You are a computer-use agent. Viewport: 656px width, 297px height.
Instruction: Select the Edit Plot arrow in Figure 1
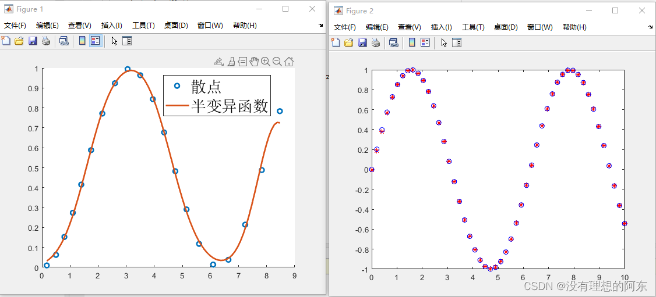pyautogui.click(x=114, y=41)
